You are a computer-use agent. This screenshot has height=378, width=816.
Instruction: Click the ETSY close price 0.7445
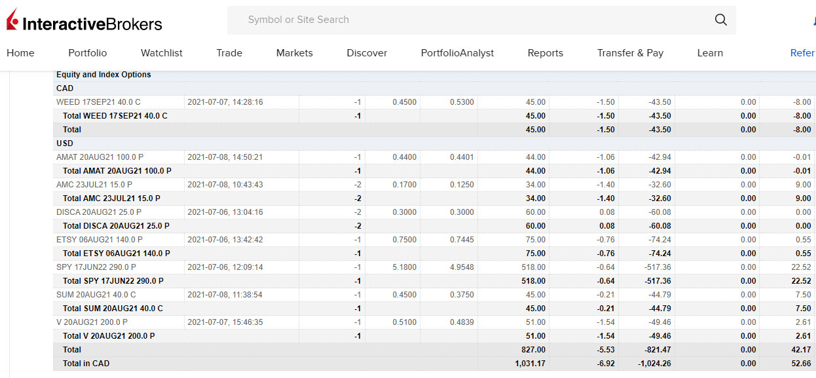(x=462, y=240)
